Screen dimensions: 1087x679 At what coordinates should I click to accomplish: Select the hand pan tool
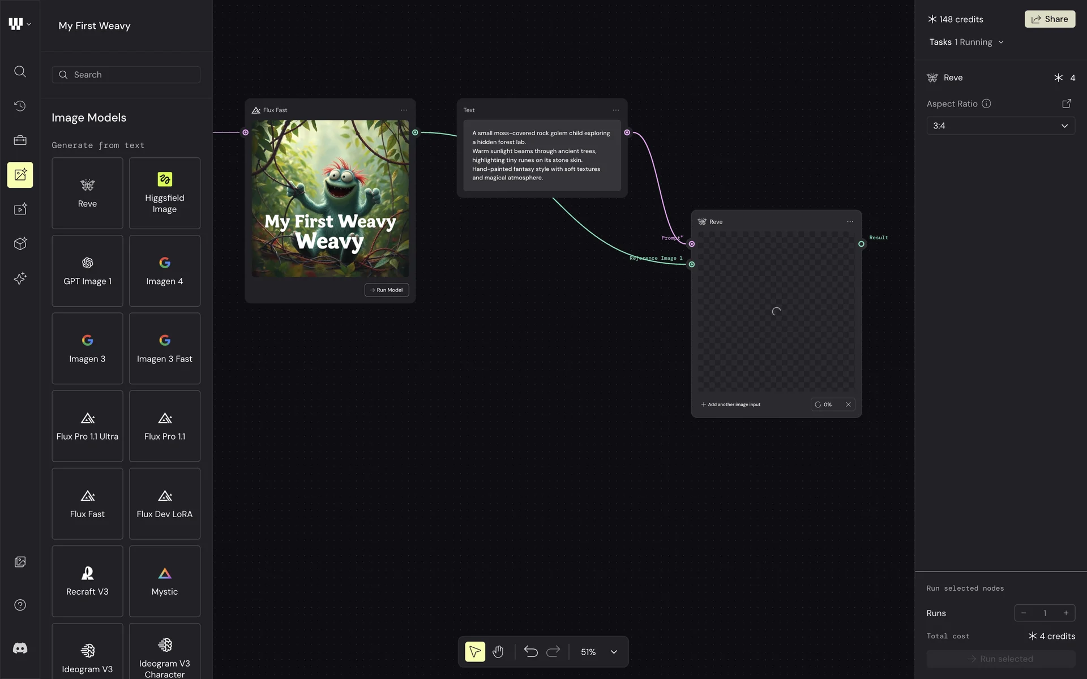point(498,652)
